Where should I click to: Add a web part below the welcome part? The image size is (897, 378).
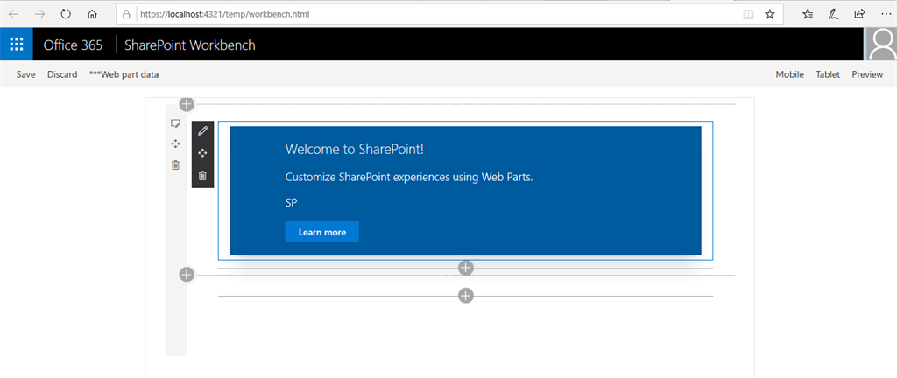point(466,267)
